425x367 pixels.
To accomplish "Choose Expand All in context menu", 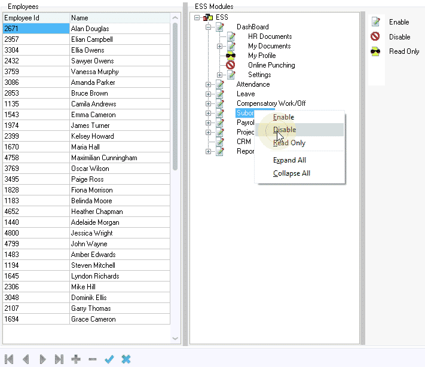I will [x=299, y=160].
